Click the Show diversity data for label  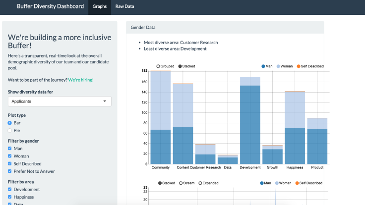[30, 92]
